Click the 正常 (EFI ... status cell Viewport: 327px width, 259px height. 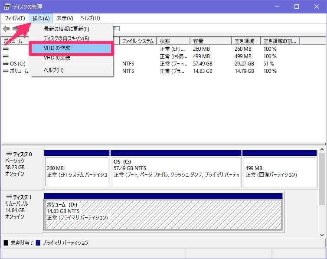(172, 49)
